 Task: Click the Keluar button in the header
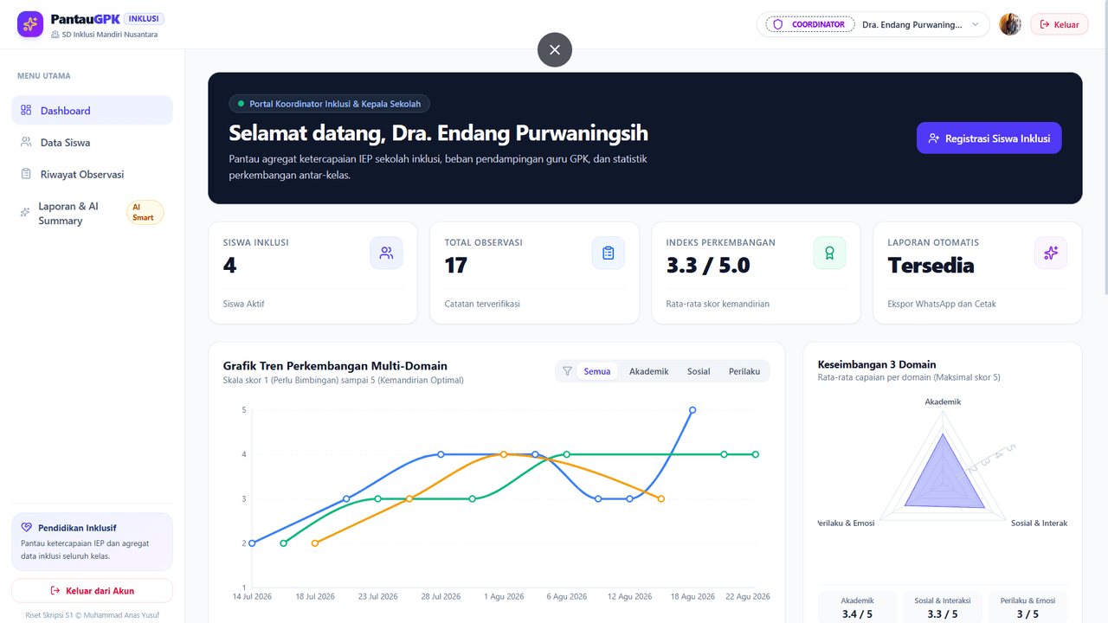click(1059, 24)
